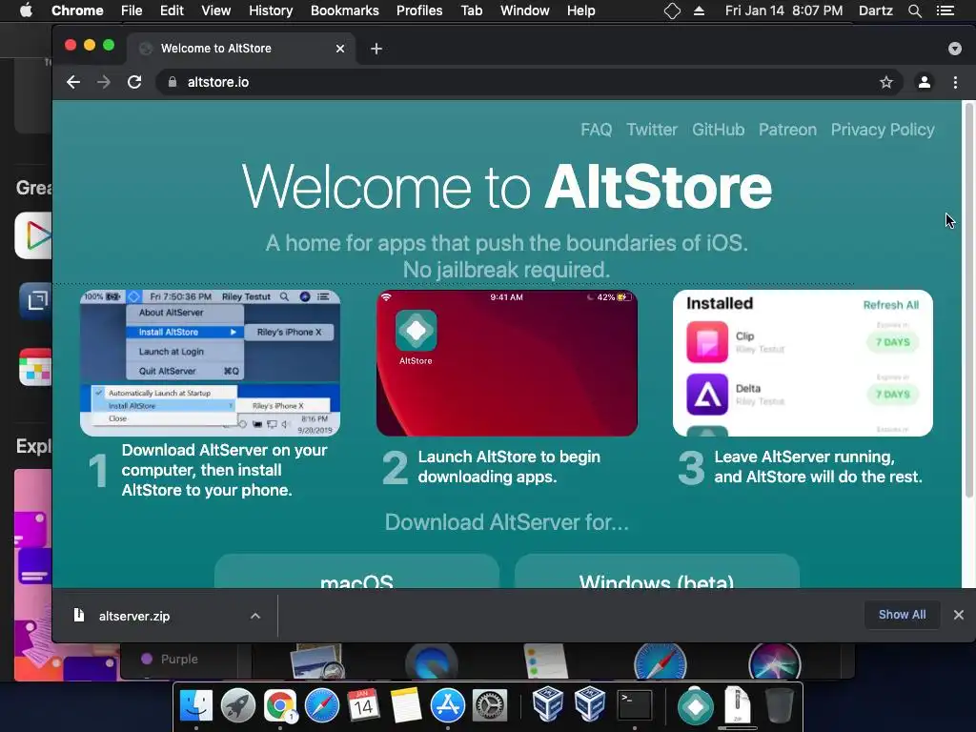The width and height of the screenshot is (976, 732).
Task: Open App Store from the Dock
Action: click(448, 706)
